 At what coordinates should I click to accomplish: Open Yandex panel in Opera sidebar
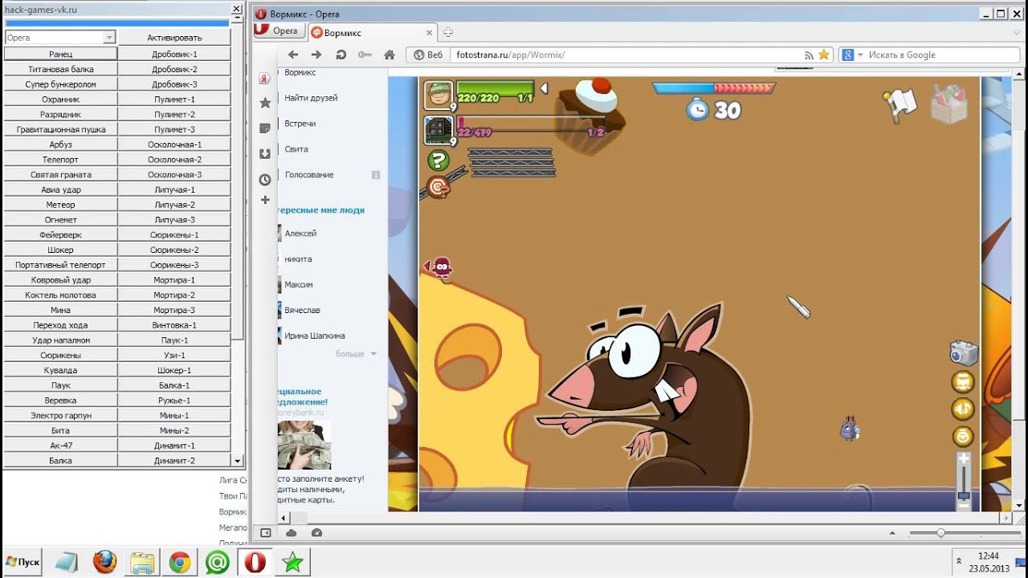tap(264, 78)
